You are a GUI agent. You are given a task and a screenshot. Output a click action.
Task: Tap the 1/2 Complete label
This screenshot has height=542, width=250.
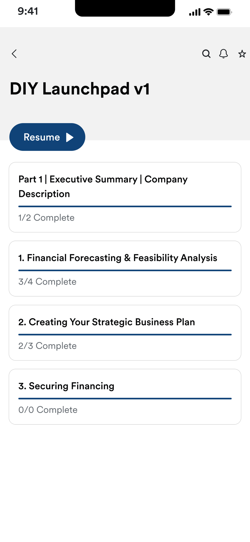[46, 218]
